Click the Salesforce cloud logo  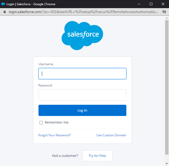[82, 35]
